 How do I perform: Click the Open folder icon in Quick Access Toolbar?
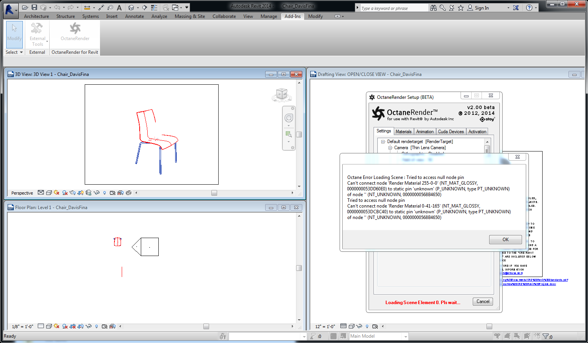click(25, 8)
